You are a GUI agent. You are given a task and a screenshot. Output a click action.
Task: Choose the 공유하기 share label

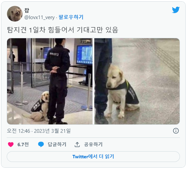[93, 145]
